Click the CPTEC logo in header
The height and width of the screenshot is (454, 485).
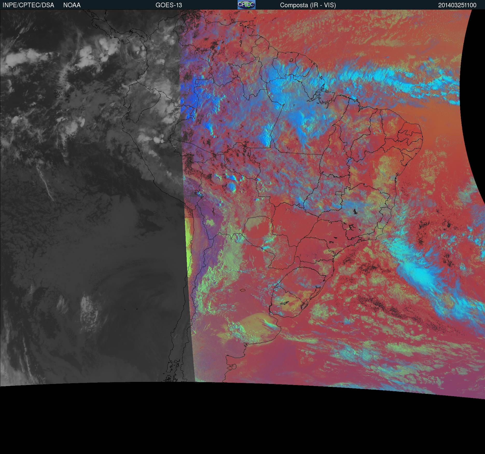[246, 5]
